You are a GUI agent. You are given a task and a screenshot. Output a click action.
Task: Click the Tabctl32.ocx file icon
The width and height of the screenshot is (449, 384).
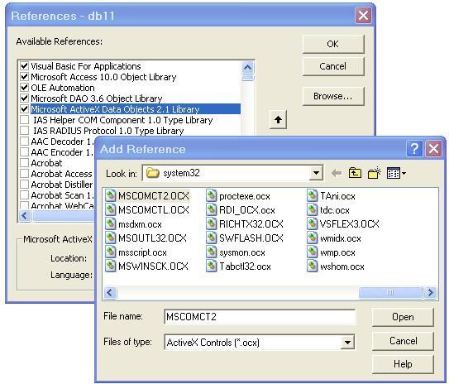coord(212,266)
